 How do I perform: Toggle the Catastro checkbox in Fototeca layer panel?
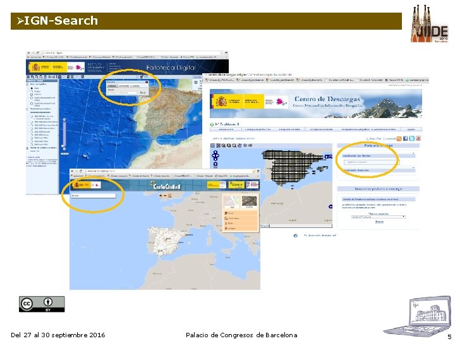click(x=32, y=95)
